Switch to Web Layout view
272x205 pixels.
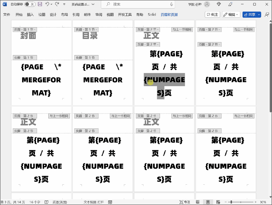click(x=218, y=202)
